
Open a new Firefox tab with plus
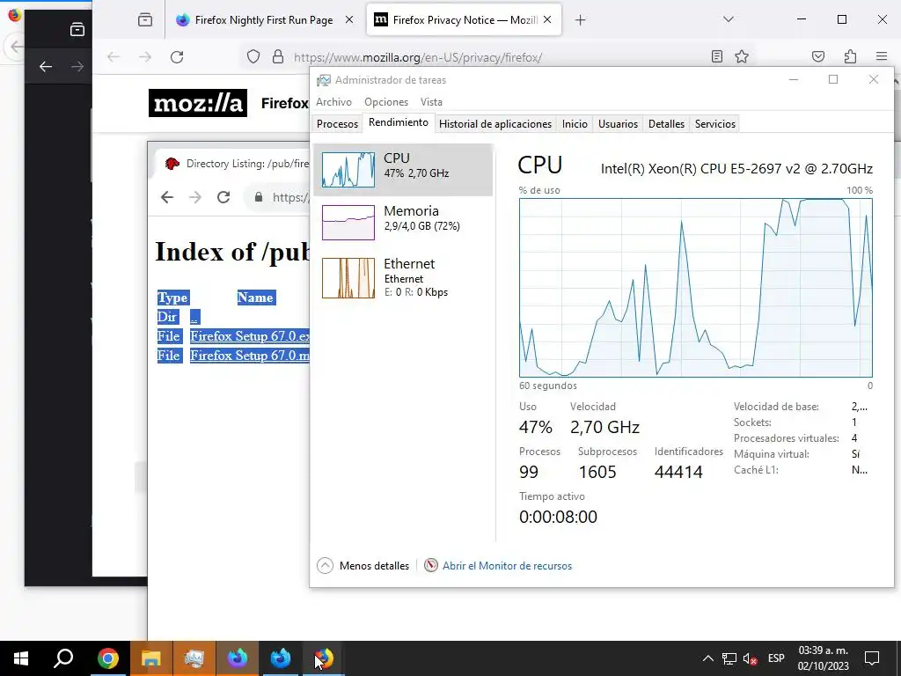[x=581, y=20]
